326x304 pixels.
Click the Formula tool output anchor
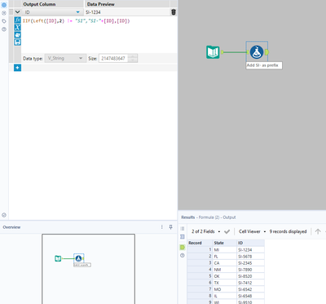(x=267, y=52)
